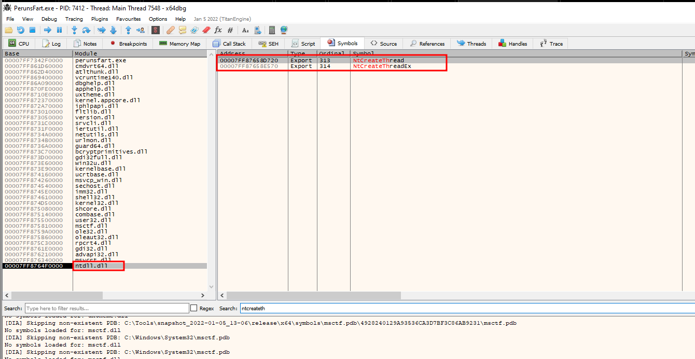Click the Step Into toolbar icon
The height and width of the screenshot is (359, 695).
(74, 30)
